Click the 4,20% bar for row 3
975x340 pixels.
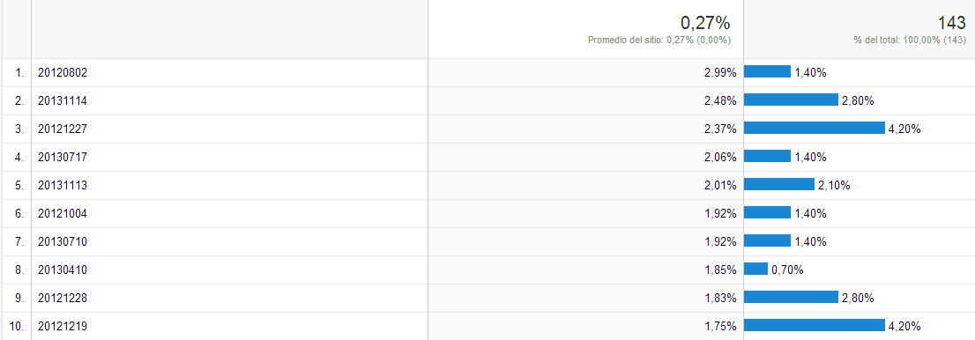[814, 128]
